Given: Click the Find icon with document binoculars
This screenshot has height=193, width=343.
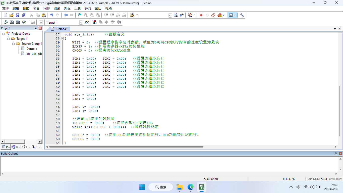Looking at the screenshot, I should (x=176, y=15).
